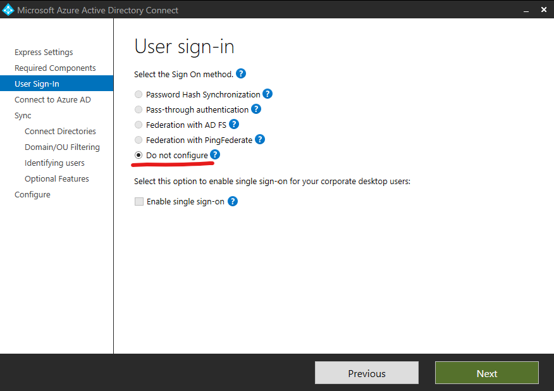
Task: Click the User sign-in page heading
Action: 185,47
